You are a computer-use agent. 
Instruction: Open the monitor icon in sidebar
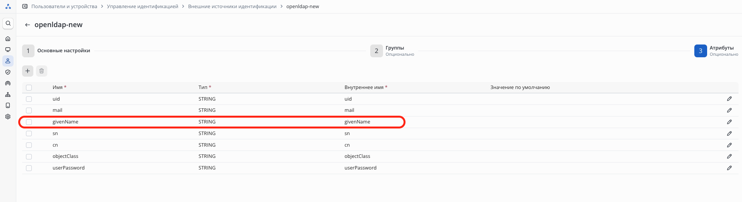pyautogui.click(x=8, y=50)
